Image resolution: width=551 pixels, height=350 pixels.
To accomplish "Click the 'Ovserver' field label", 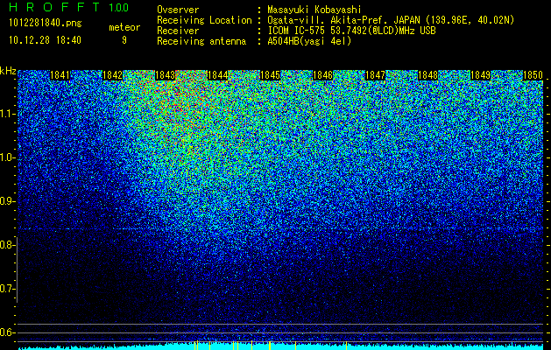I will click(178, 10).
